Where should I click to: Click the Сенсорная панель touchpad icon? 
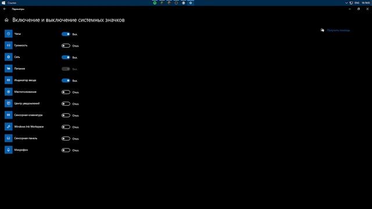click(x=9, y=138)
